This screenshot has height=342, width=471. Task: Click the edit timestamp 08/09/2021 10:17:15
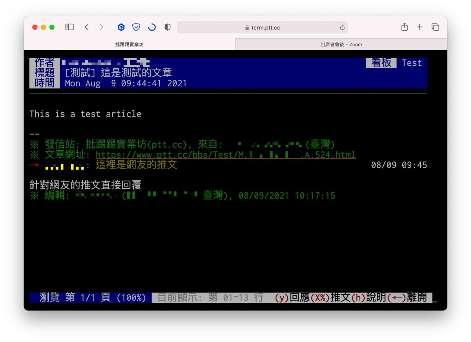click(287, 196)
